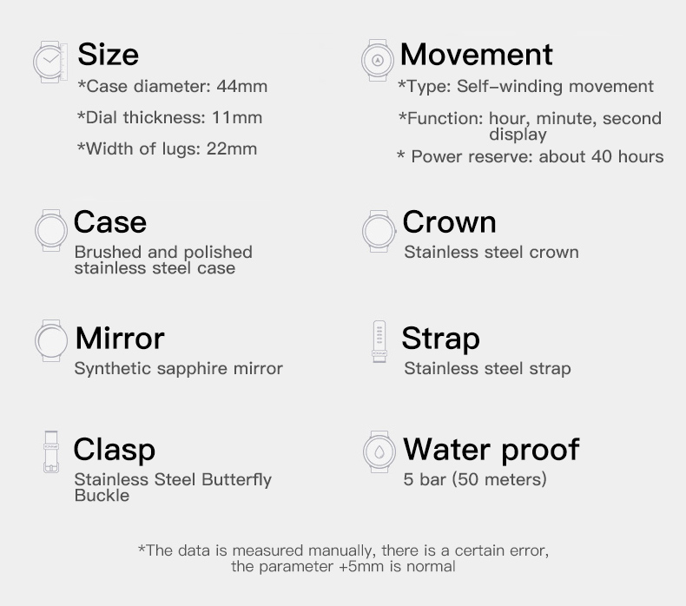Image resolution: width=686 pixels, height=606 pixels.
Task: Click the Dial thickness 11mm line
Action: (x=169, y=117)
